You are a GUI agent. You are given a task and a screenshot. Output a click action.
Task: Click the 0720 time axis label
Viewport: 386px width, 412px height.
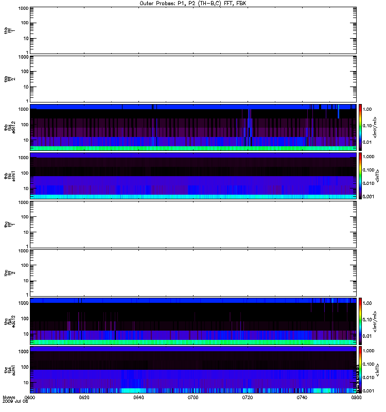[248, 398]
